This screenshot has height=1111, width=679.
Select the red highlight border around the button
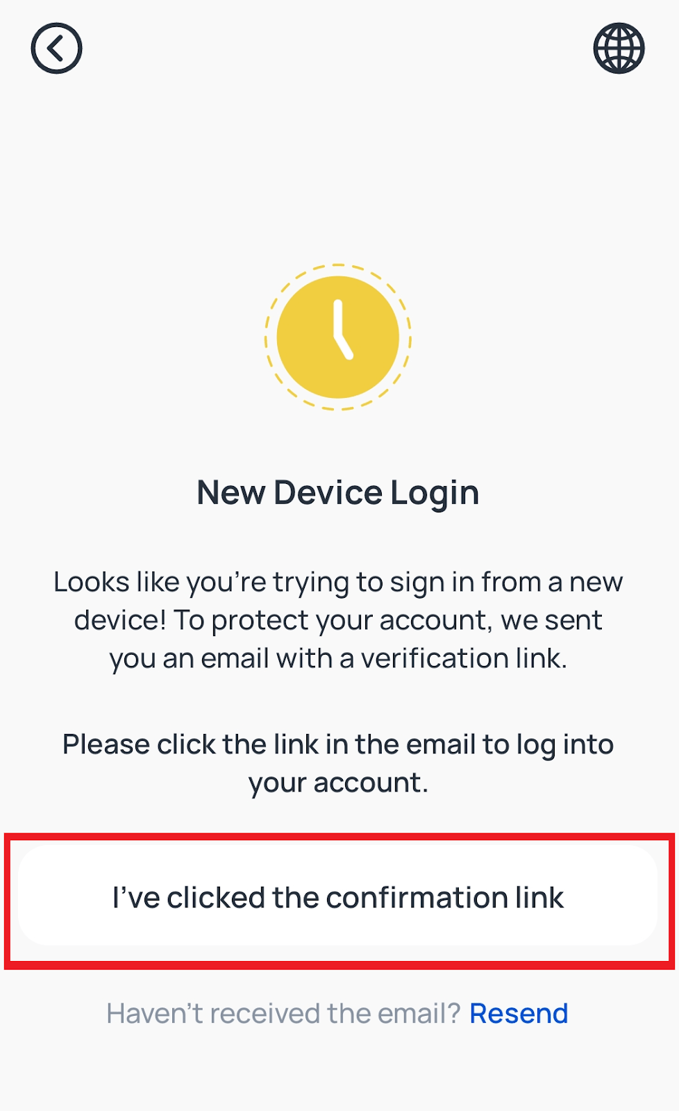click(x=339, y=837)
